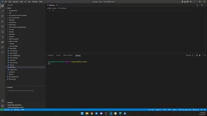Create a new terminal with plus icon
This screenshot has width=207, height=116.
(193, 55)
